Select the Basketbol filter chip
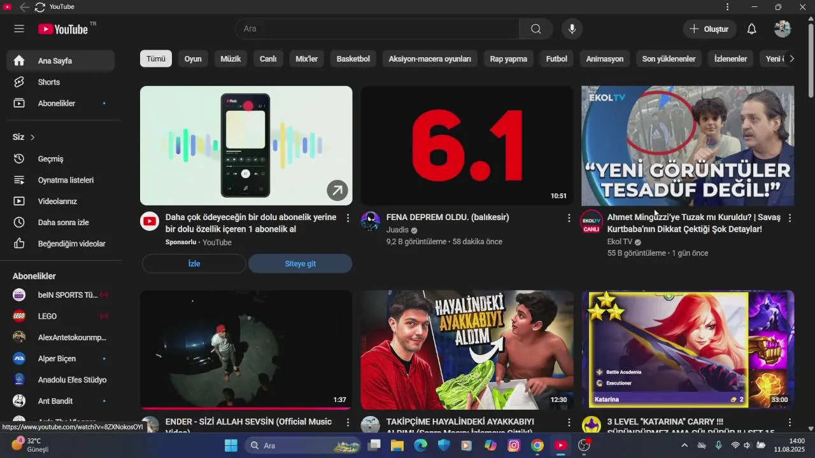The height and width of the screenshot is (458, 815). (x=353, y=59)
